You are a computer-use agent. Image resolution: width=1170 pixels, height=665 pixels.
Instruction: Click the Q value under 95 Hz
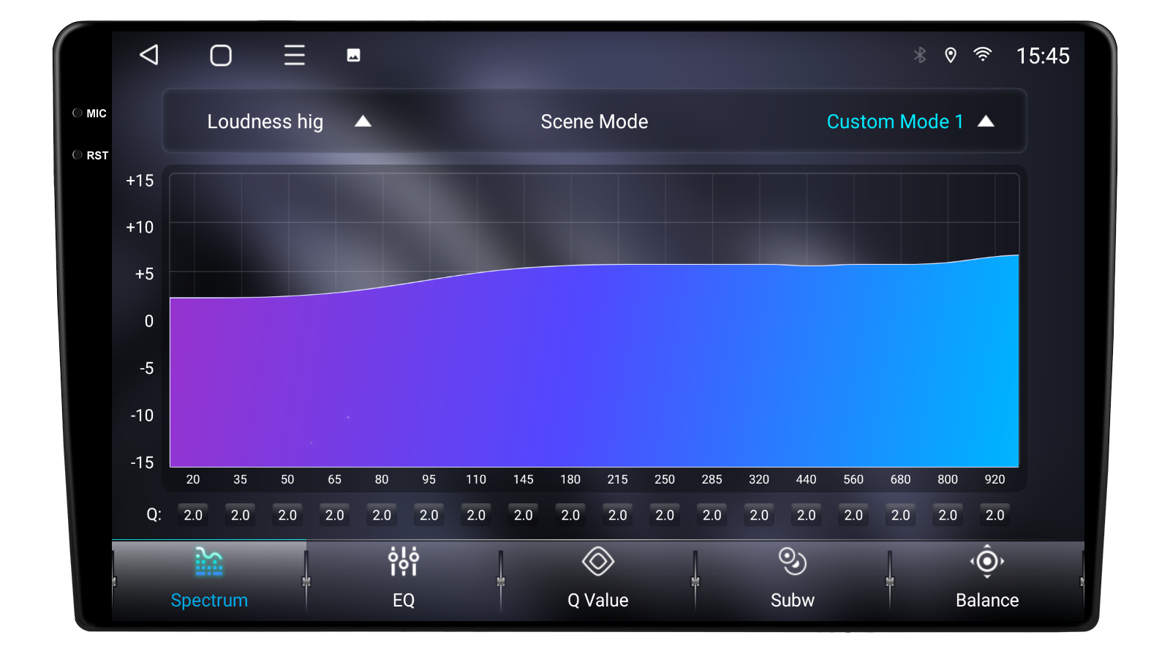tap(429, 515)
